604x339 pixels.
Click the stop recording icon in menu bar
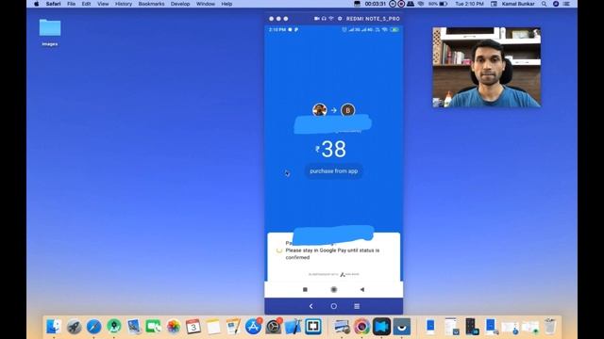pos(401,4)
